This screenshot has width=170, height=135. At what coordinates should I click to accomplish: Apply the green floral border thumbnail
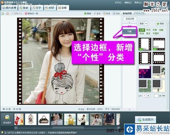[145, 86]
